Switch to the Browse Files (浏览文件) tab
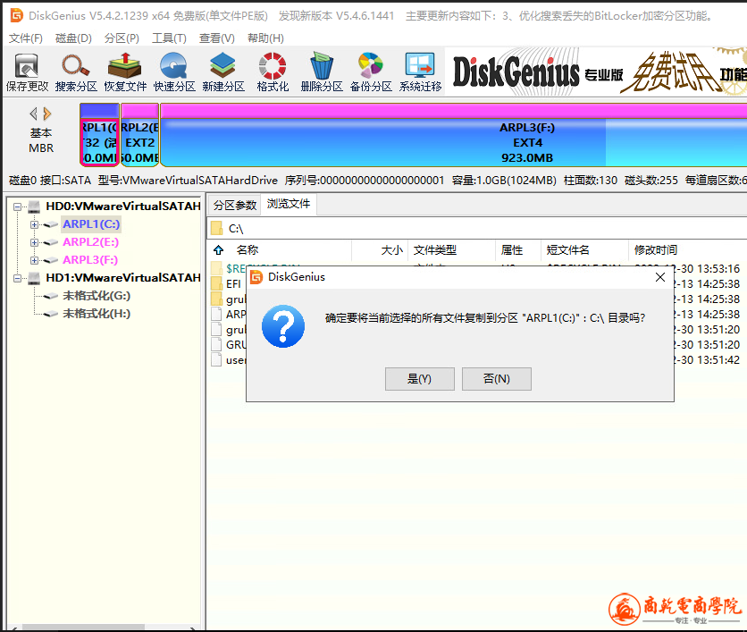The image size is (747, 632). coord(289,204)
